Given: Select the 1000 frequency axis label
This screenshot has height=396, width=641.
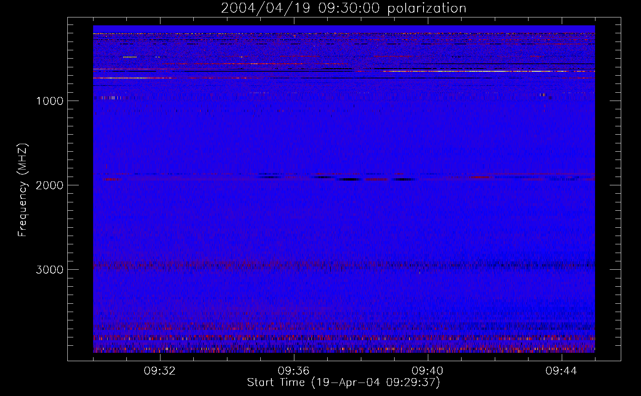Looking at the screenshot, I should [50, 101].
